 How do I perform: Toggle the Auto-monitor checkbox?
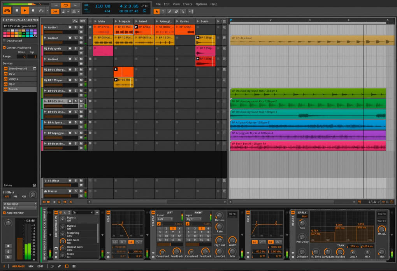coord(4,213)
